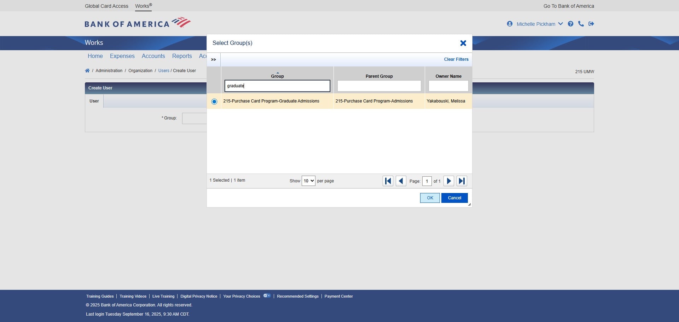
Task: Click the home breadcrumb icon
Action: 87,71
